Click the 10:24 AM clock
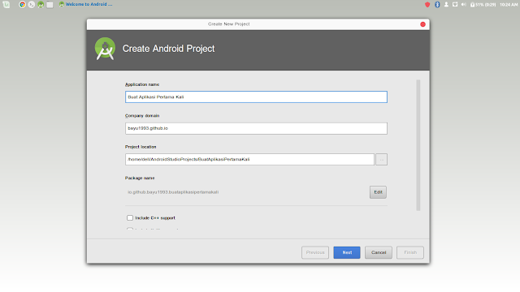 [509, 5]
